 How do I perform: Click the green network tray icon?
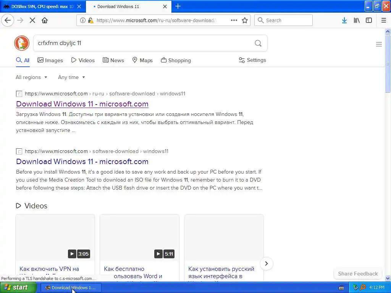355,288
